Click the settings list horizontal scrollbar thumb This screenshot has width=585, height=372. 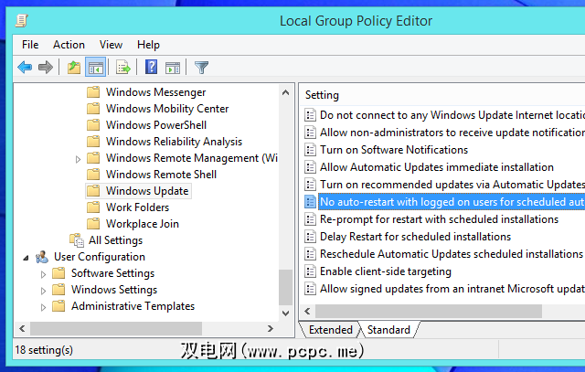point(429,311)
